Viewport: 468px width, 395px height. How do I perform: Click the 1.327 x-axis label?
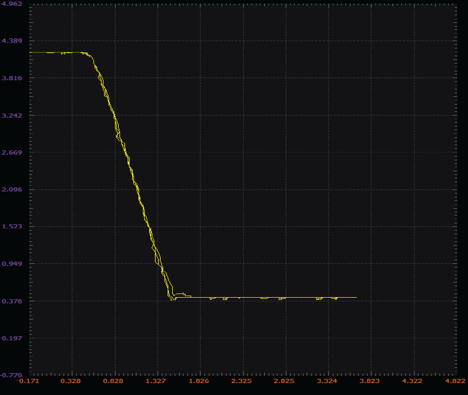(155, 381)
